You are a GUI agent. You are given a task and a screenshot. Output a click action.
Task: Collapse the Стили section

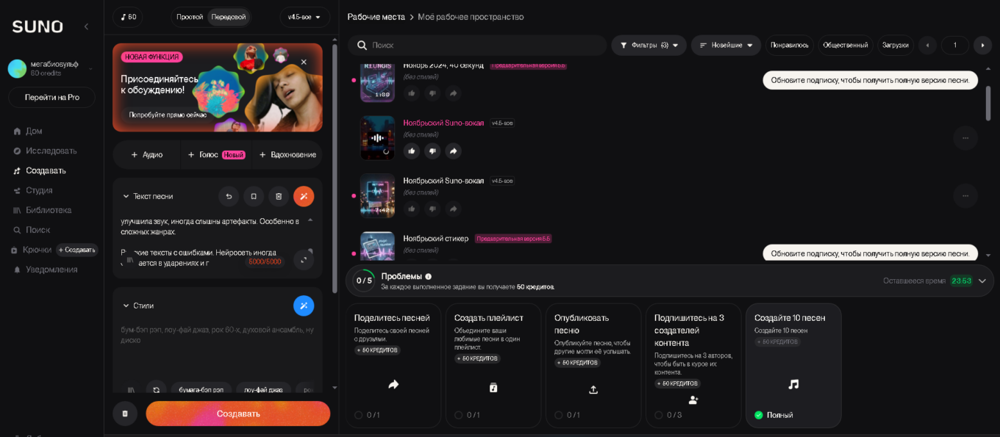[x=126, y=306]
